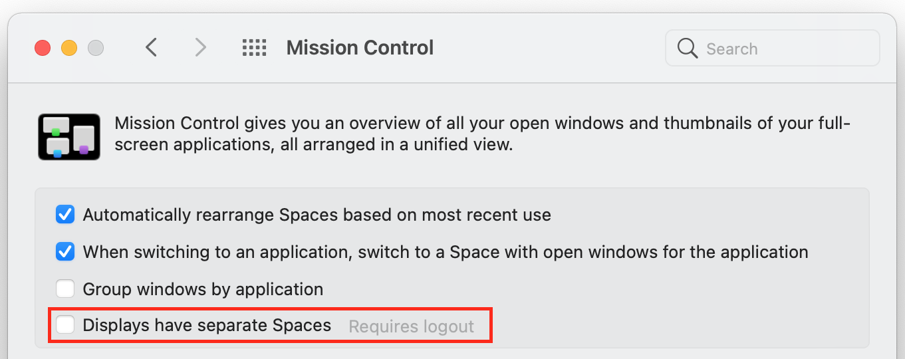Click the 'Displays have separate Spaces' label
The height and width of the screenshot is (359, 905).
pyautogui.click(x=207, y=325)
